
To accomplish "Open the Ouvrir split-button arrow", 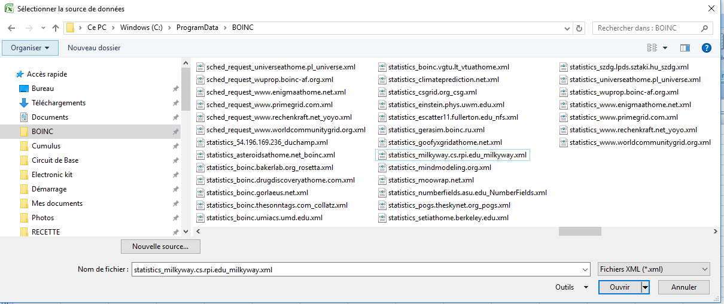I will coord(645,287).
